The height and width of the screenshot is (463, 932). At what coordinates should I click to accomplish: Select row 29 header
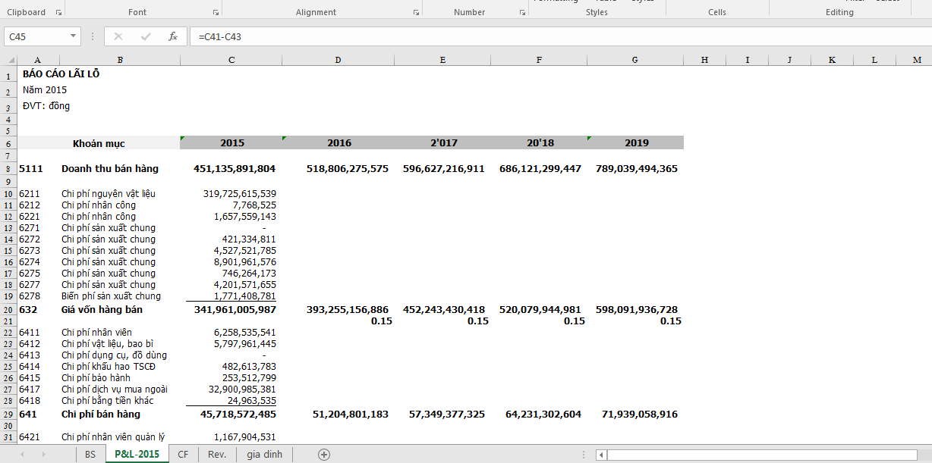(x=8, y=415)
